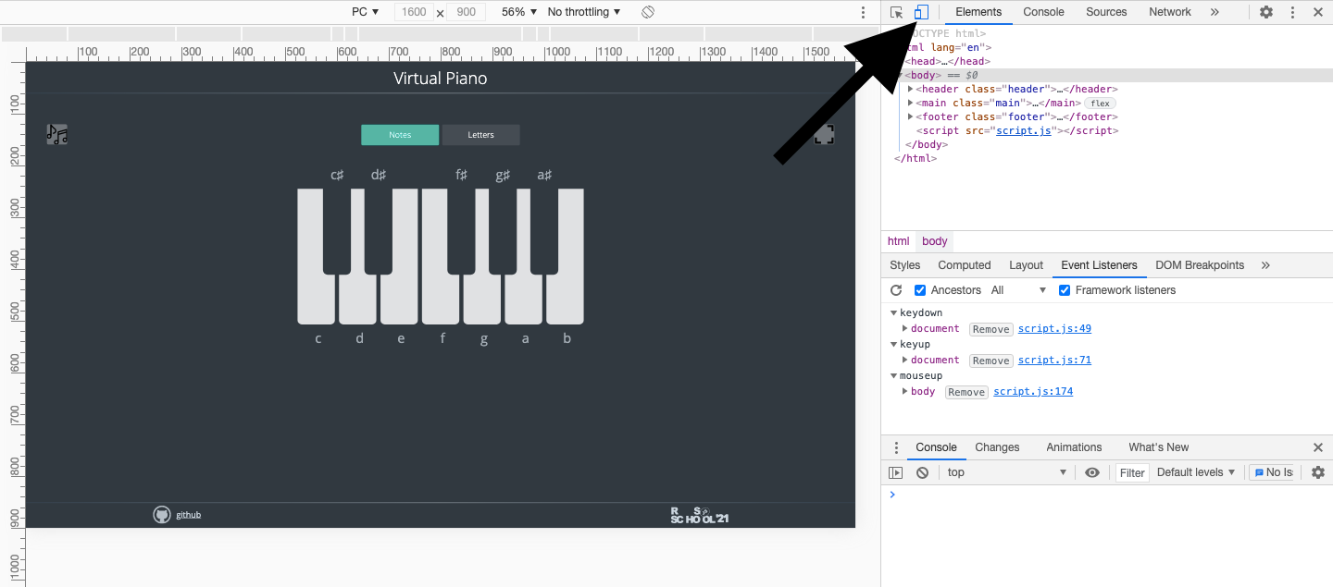Open DevTools settings gear

(1266, 12)
